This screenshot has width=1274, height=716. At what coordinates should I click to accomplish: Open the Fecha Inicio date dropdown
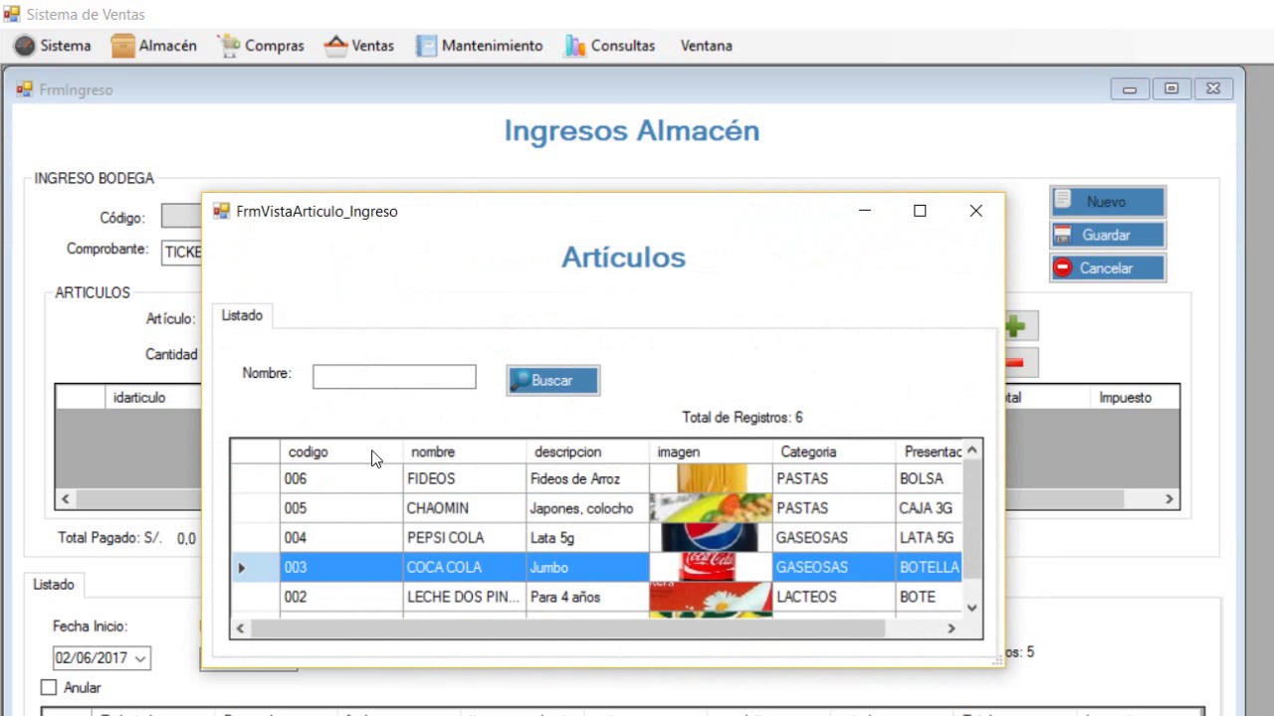pyautogui.click(x=140, y=658)
